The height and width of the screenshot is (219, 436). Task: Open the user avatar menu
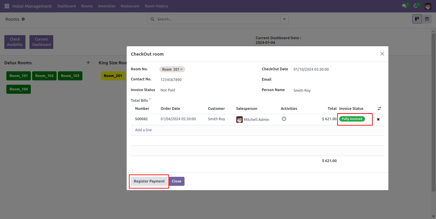pyautogui.click(x=428, y=6)
